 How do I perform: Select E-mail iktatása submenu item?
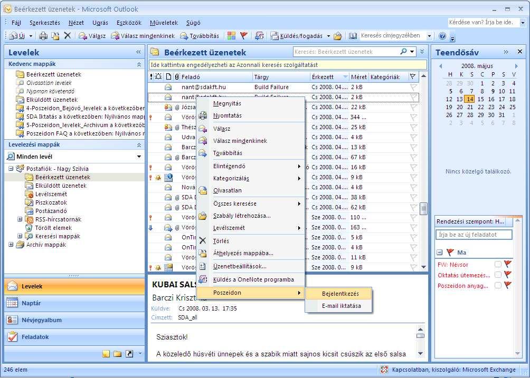[x=339, y=306]
